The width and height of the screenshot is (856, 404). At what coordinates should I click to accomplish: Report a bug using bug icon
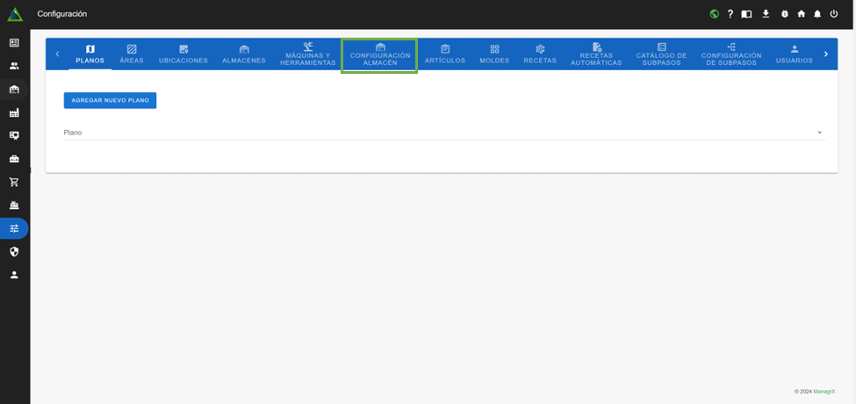(784, 14)
